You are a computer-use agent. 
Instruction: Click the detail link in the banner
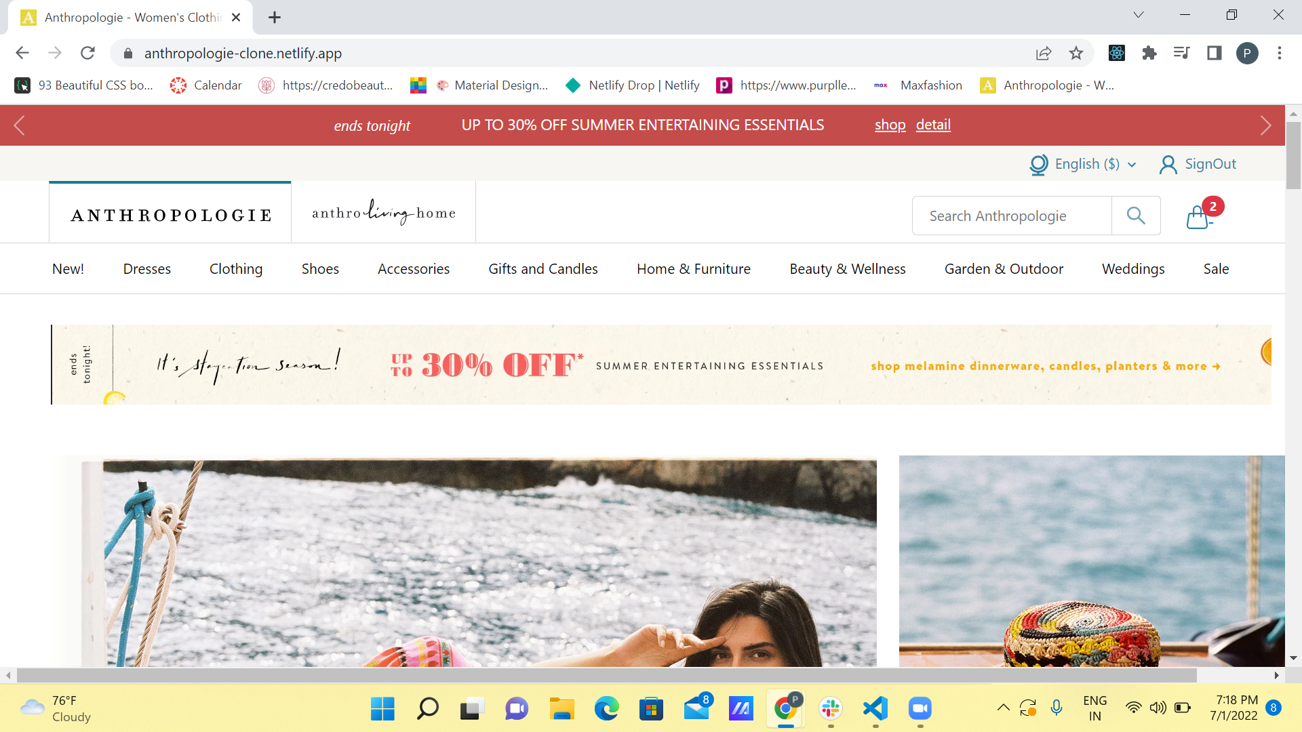pyautogui.click(x=933, y=125)
